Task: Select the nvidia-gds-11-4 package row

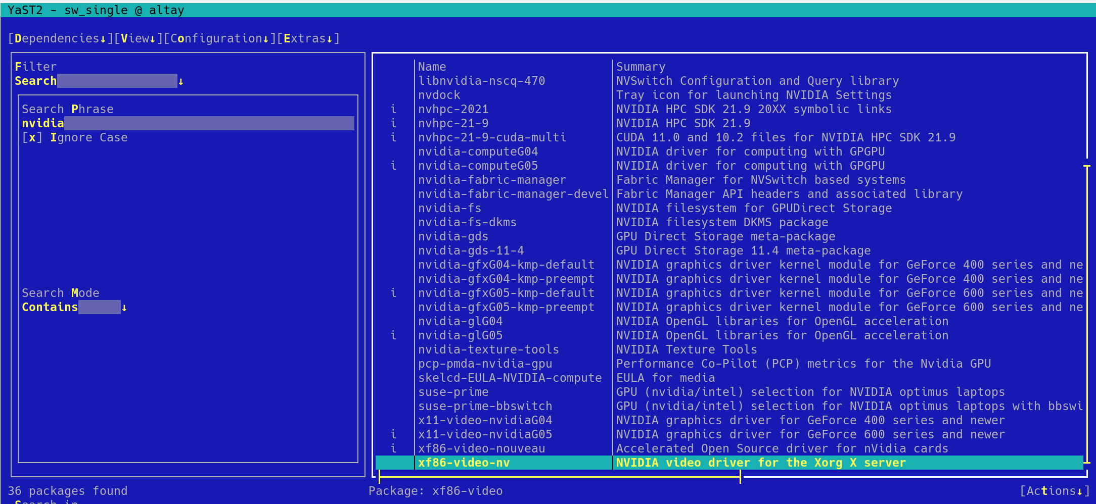Action: click(729, 250)
